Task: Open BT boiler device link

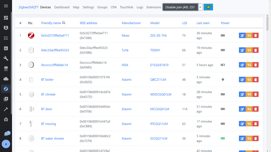Action: click(x=47, y=80)
